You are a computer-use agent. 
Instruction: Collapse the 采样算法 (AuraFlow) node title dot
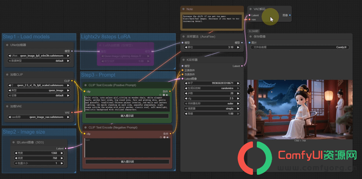184,36
